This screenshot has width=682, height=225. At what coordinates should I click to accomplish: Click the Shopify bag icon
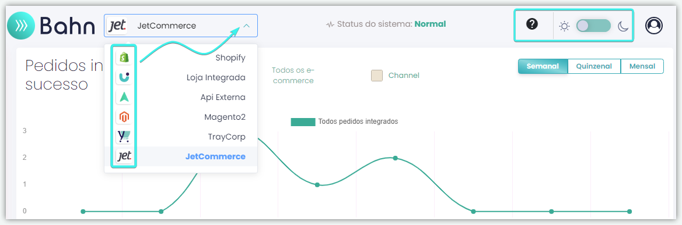(x=124, y=57)
